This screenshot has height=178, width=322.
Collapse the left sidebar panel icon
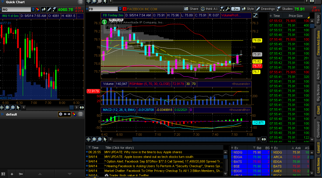pos(3,174)
